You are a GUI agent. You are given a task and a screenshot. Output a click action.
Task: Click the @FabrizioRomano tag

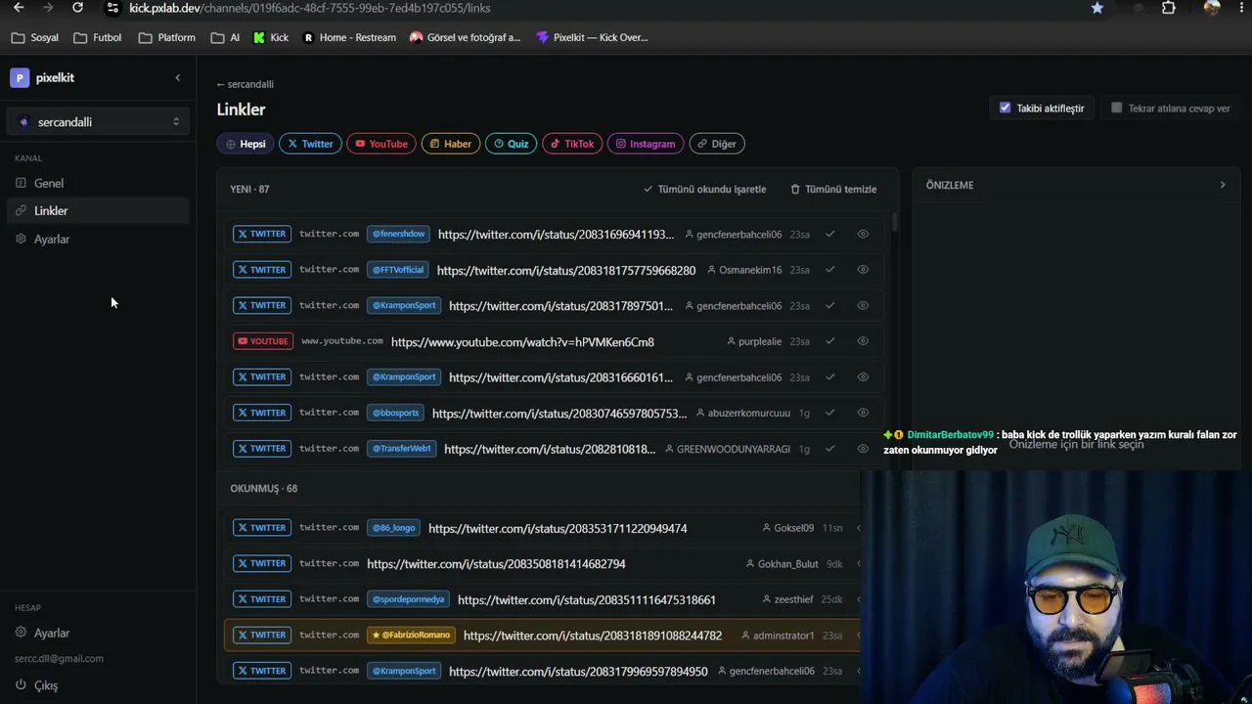point(411,635)
